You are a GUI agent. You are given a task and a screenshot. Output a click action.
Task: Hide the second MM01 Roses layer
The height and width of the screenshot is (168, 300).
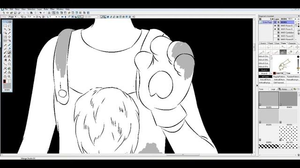click(275, 29)
